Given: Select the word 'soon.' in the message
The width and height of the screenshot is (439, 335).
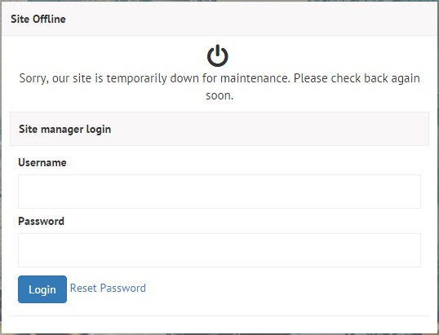Looking at the screenshot, I should (x=219, y=95).
